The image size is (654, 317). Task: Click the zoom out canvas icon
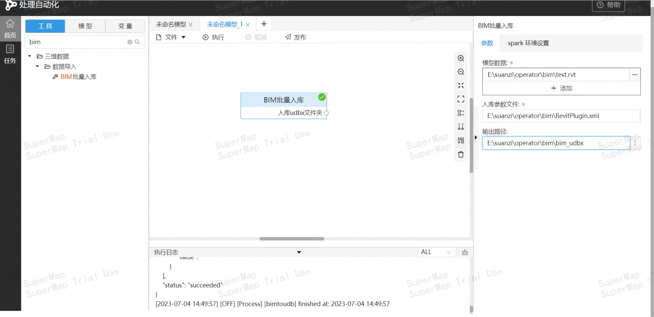coord(461,72)
